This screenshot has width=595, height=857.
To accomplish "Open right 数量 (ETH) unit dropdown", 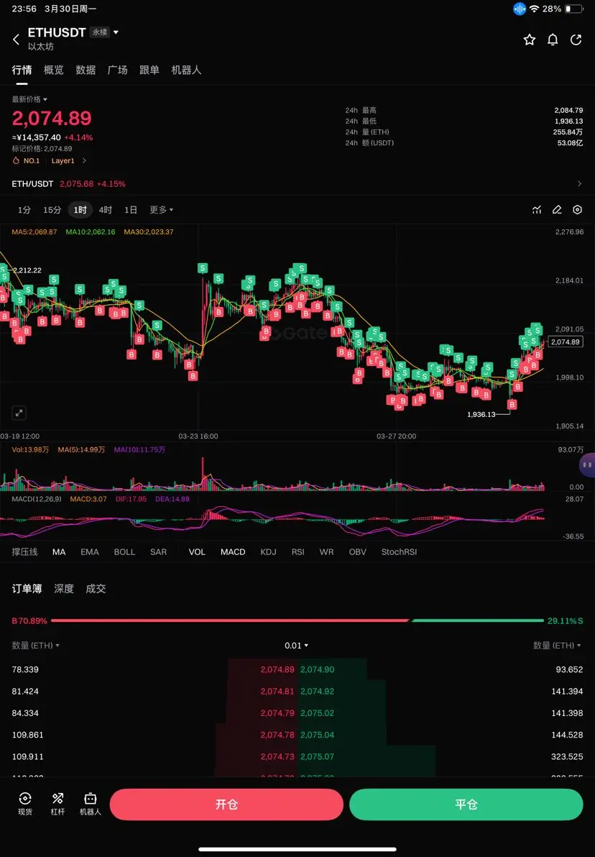I will [558, 646].
